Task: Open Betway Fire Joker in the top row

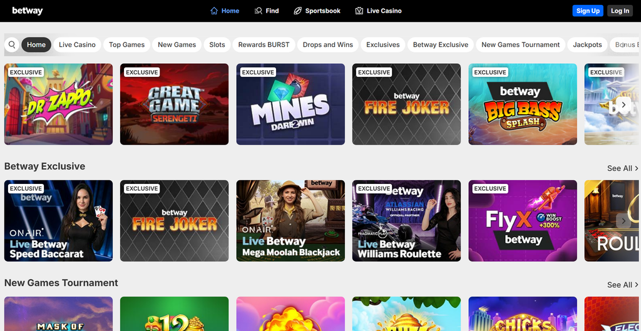Action: (406, 104)
